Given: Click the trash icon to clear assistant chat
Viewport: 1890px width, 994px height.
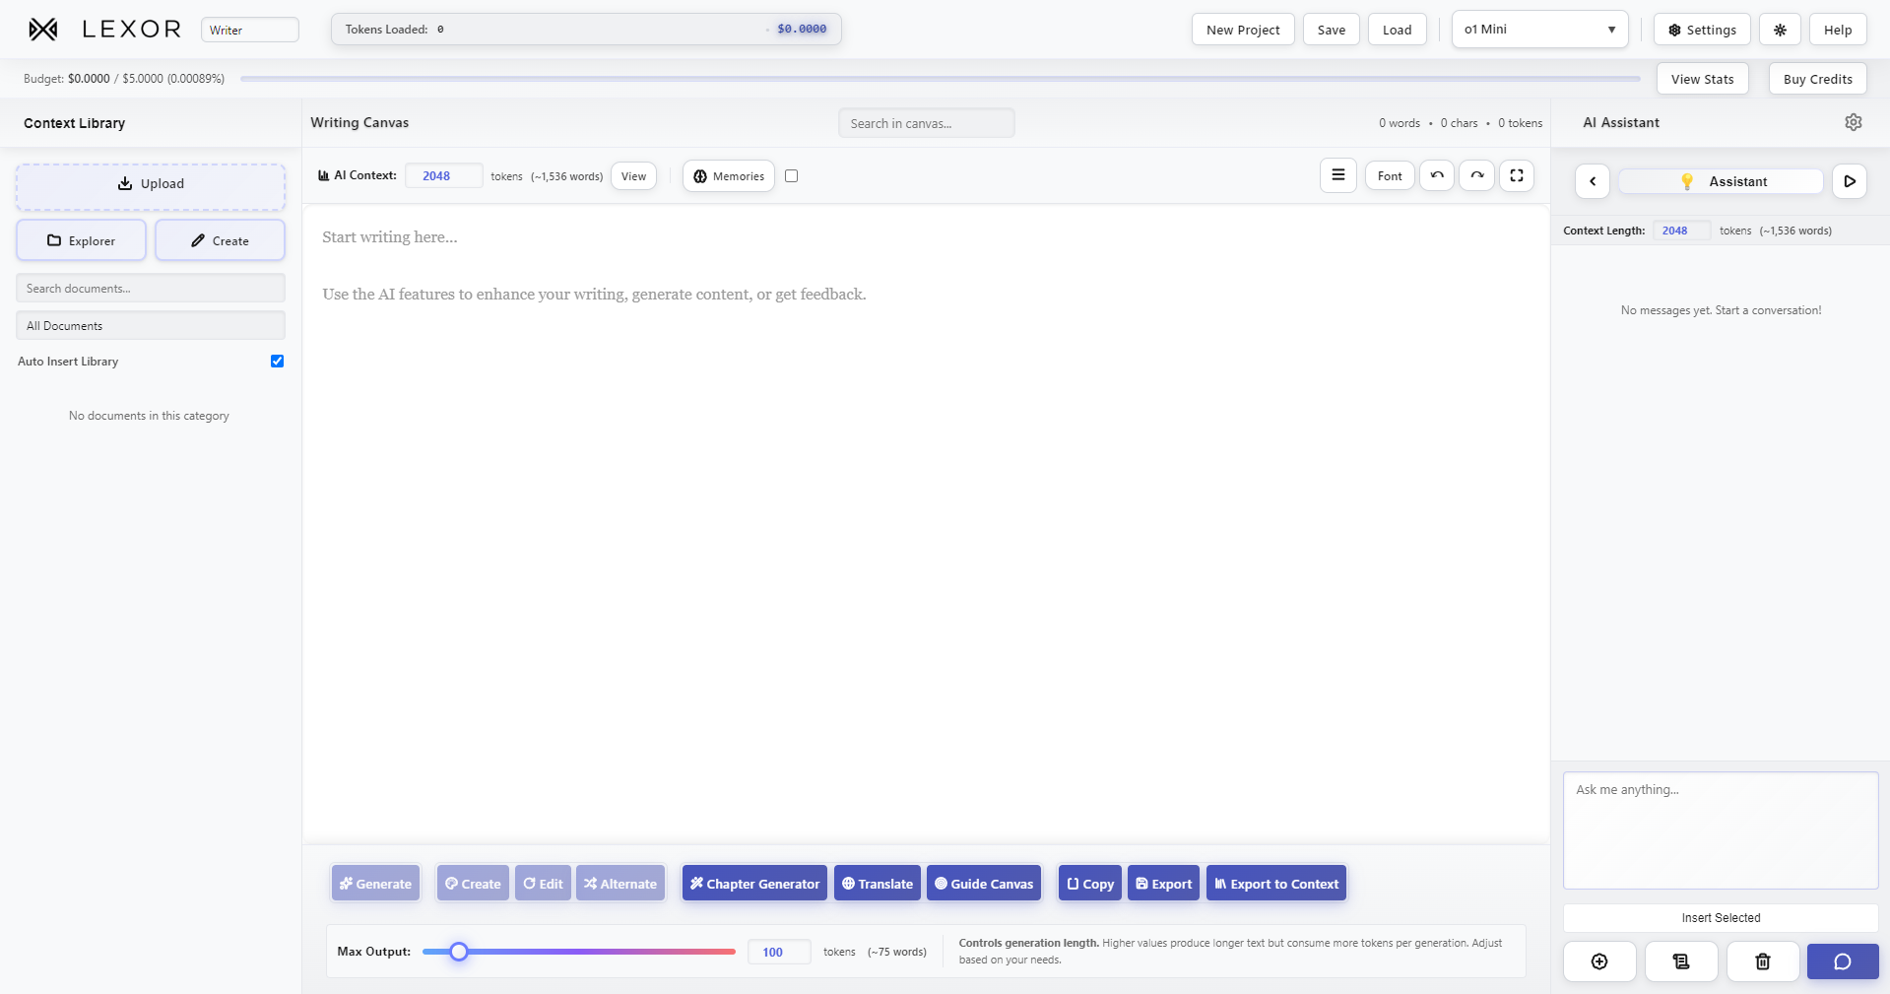Looking at the screenshot, I should pyautogui.click(x=1762, y=961).
